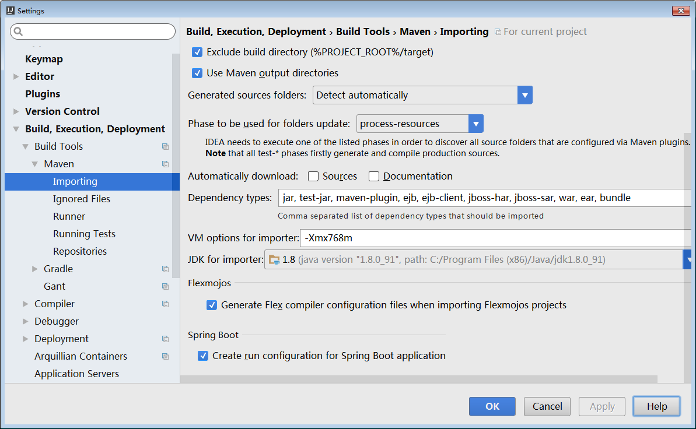Collapse the Maven tree node
The image size is (696, 429).
point(35,164)
